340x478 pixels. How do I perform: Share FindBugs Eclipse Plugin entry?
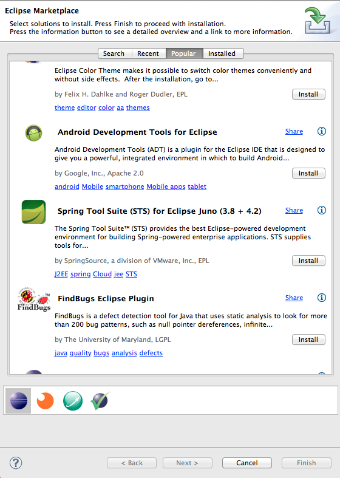point(294,298)
